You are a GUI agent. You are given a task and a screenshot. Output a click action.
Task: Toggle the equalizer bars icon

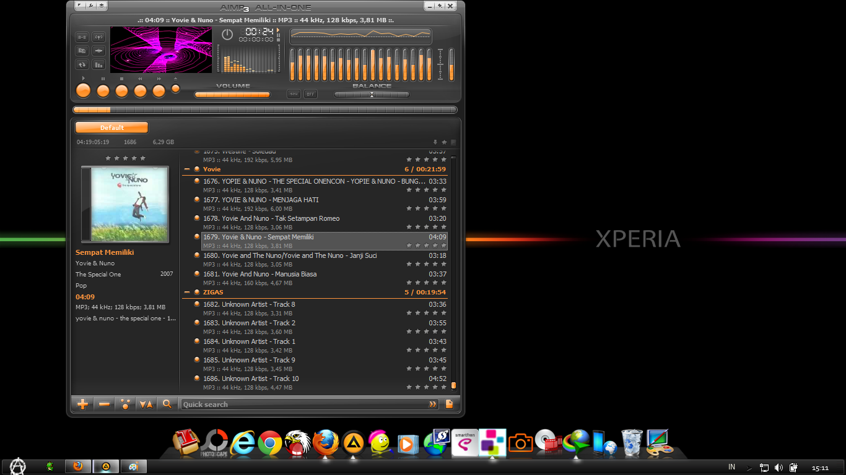98,64
